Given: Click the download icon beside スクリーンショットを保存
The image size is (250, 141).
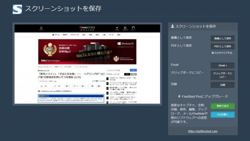Looking at the screenshot, I should 172,26.
